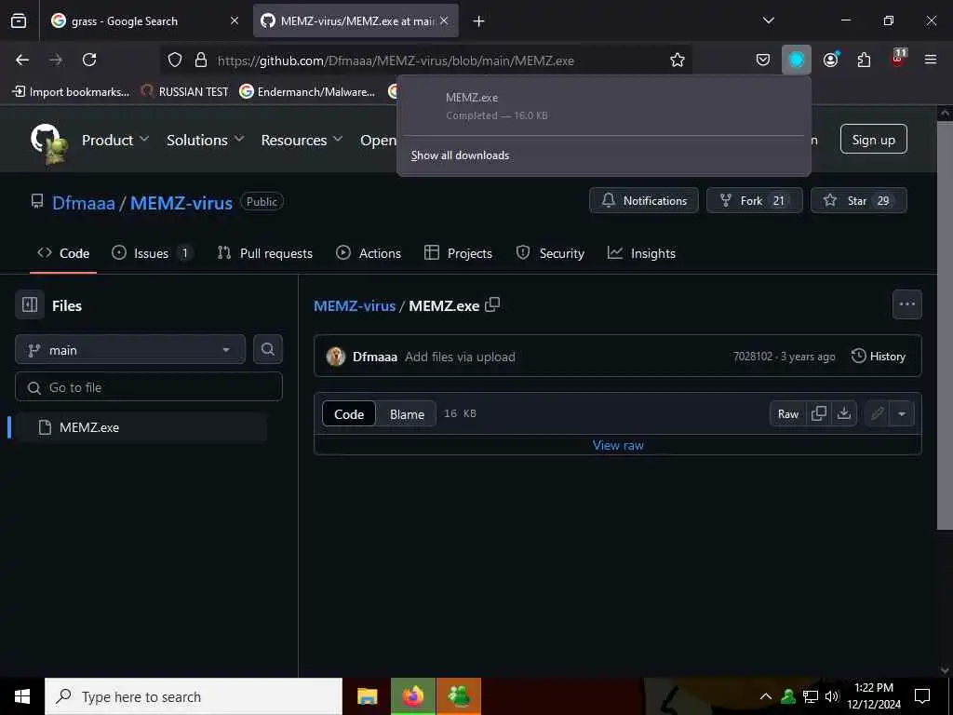This screenshot has height=715, width=953.
Task: Open the RUSSIAN TEST bookmark
Action: [185, 92]
